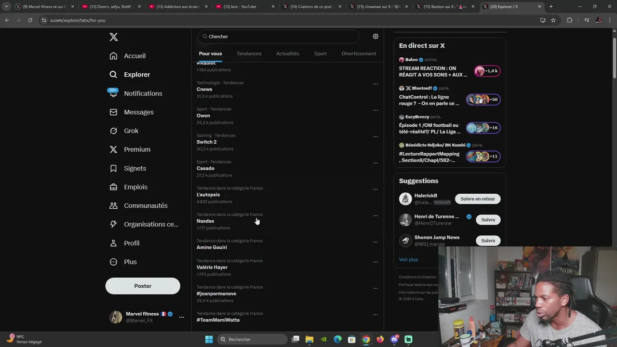Open the Windows Start menu
Screen dimensions: 617x347
point(209,339)
